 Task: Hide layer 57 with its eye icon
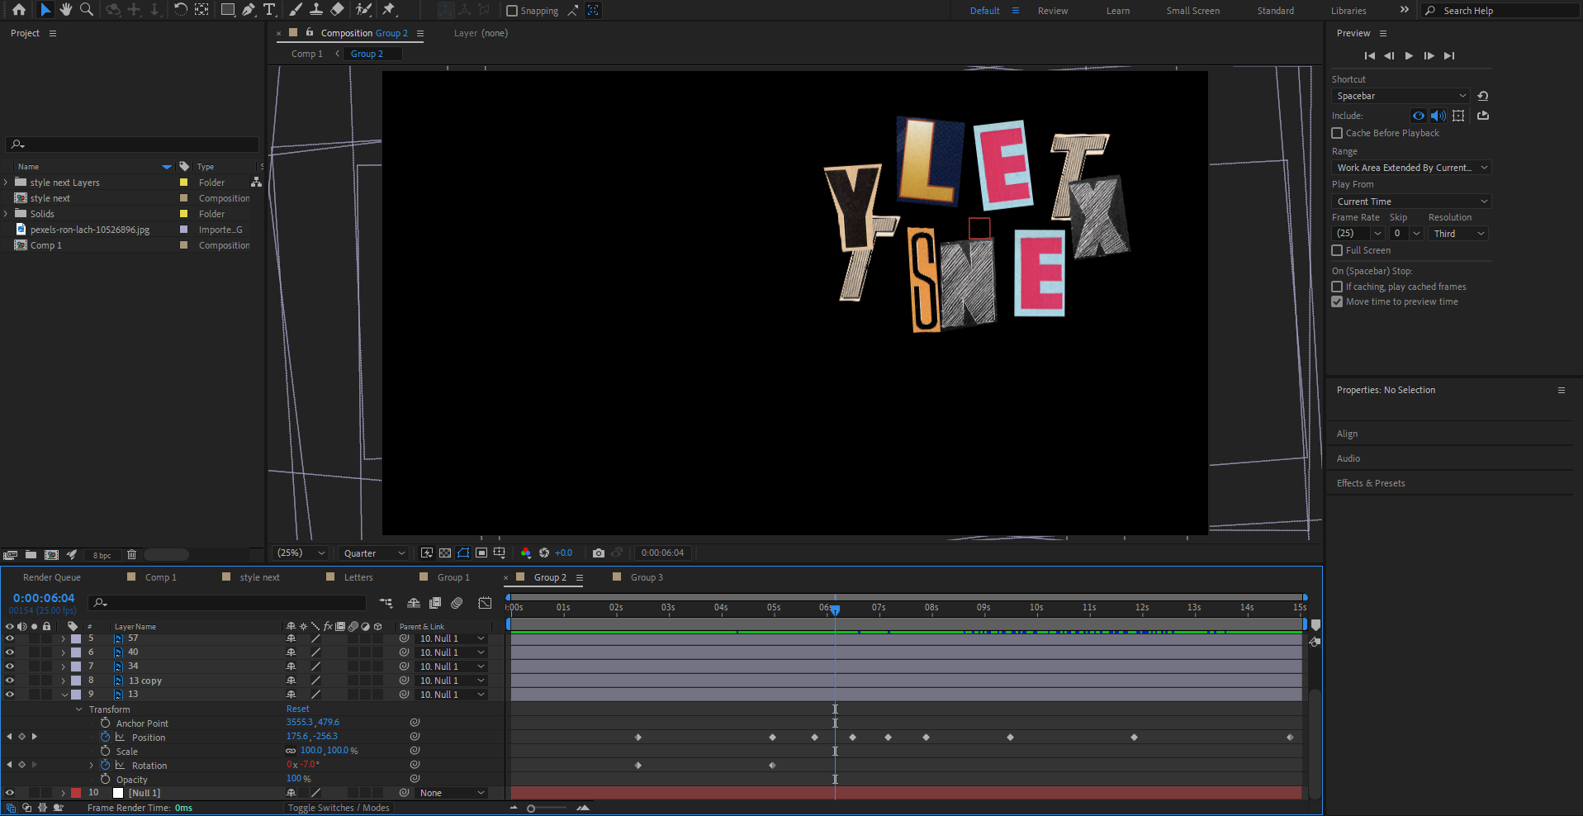click(10, 638)
